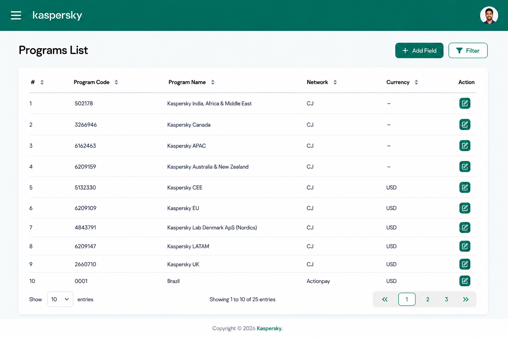Sort by Program Name column
Screen dimensions: 508x338
[x=213, y=82]
